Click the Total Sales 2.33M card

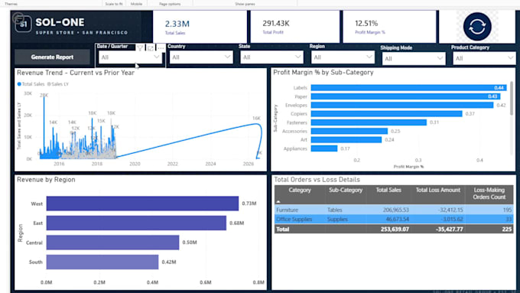(200, 27)
